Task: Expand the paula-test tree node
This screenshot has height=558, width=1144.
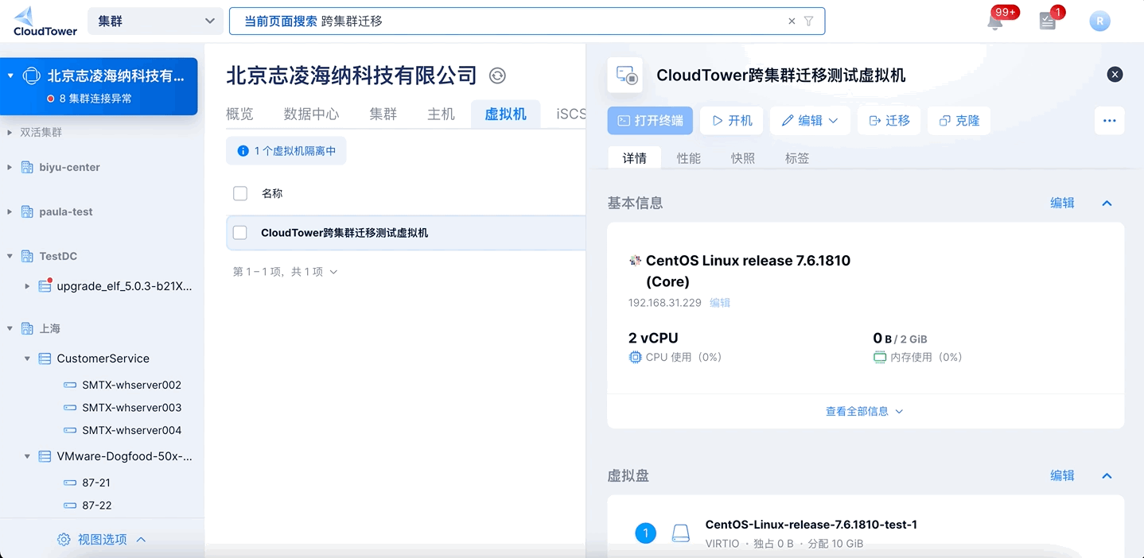Action: pos(10,212)
